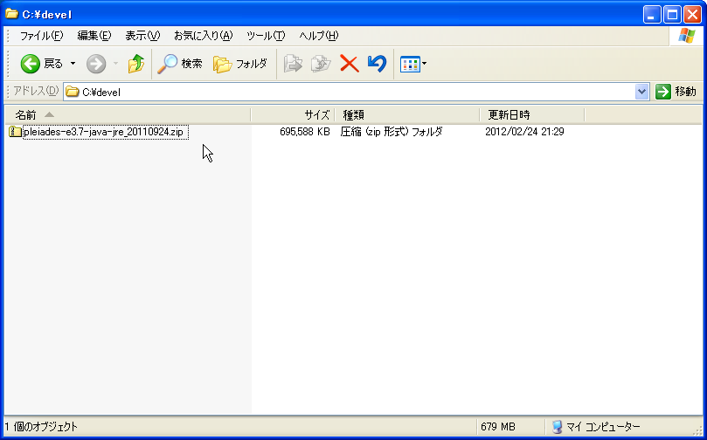The image size is (707, 440).
Task: Click the folder icon in the title bar
Action: point(11,13)
